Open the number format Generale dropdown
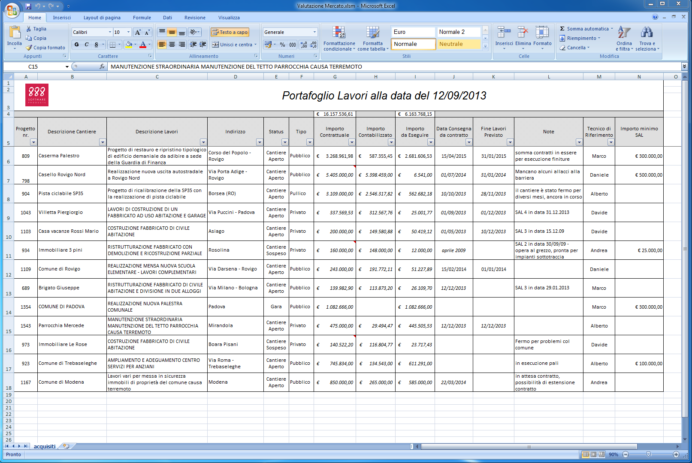Viewport: 692px width, 463px height. (x=314, y=32)
